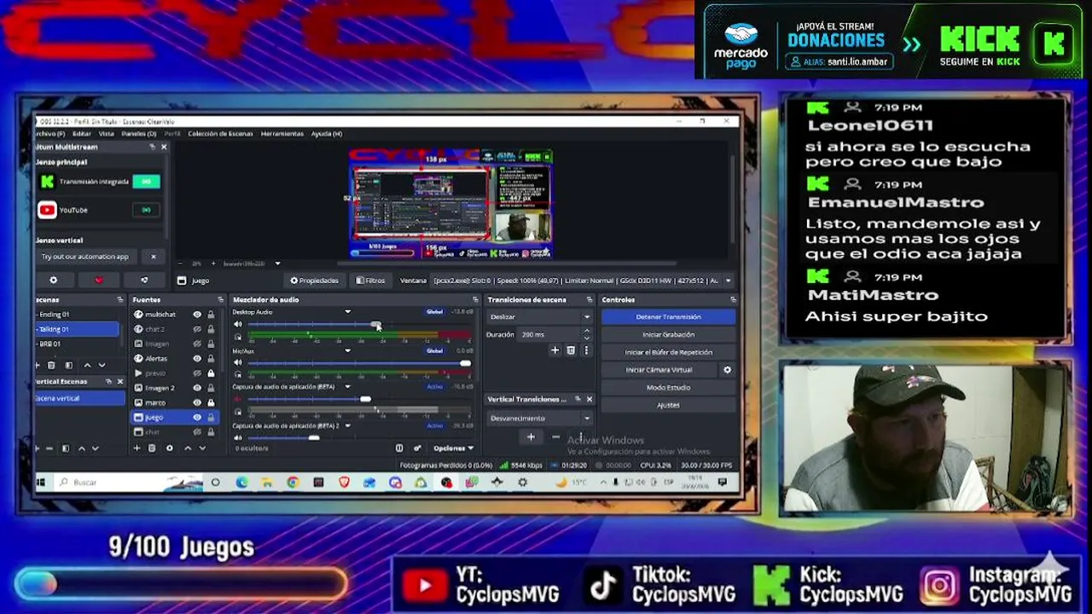Show the chat 2 source
Image resolution: width=1092 pixels, height=614 pixels.
point(197,329)
